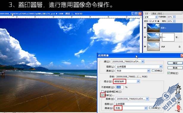Toggle visibility eye of the 背景 layer
The width and height of the screenshot is (183, 113).
(145, 47)
